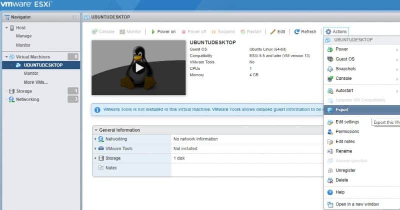
Task: Click the green Power on play icon
Action: (x=153, y=32)
